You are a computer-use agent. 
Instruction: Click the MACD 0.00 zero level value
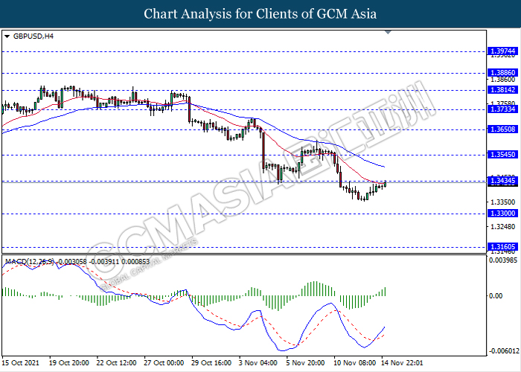(496, 296)
